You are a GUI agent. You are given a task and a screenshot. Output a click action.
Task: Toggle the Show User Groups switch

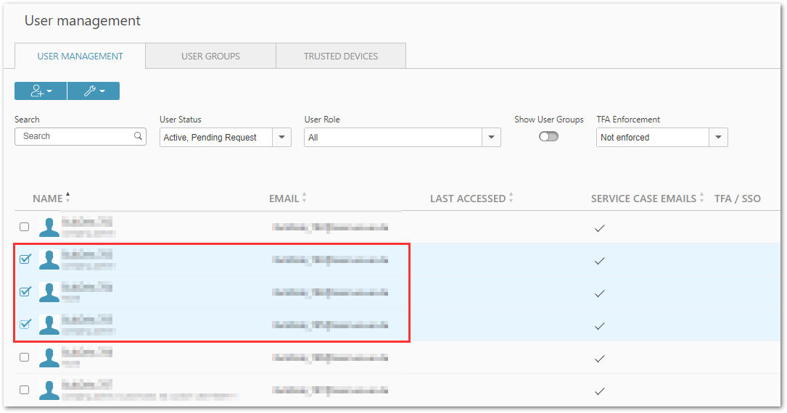pos(548,136)
